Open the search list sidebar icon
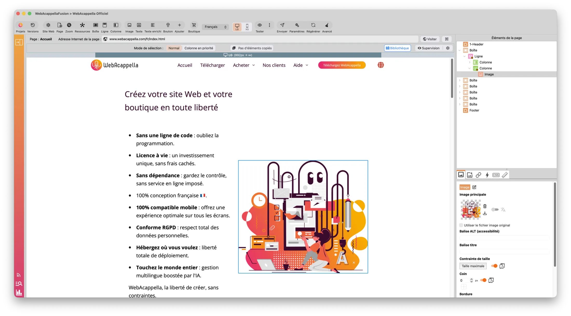The height and width of the screenshot is (316, 571). 19,284
